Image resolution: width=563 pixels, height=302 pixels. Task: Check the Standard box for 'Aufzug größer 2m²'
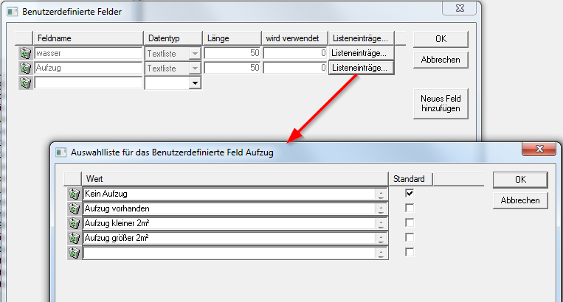tap(410, 238)
